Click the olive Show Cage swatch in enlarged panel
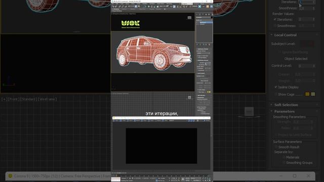324x182 pixels. tap(313, 94)
